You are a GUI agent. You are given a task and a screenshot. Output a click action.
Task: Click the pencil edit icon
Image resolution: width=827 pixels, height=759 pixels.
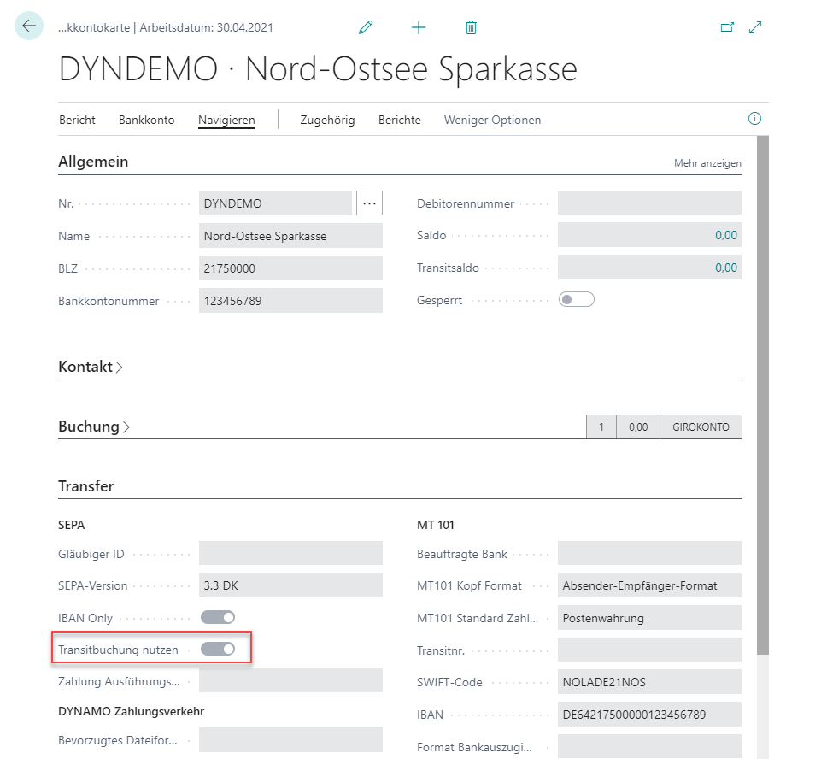coord(366,27)
